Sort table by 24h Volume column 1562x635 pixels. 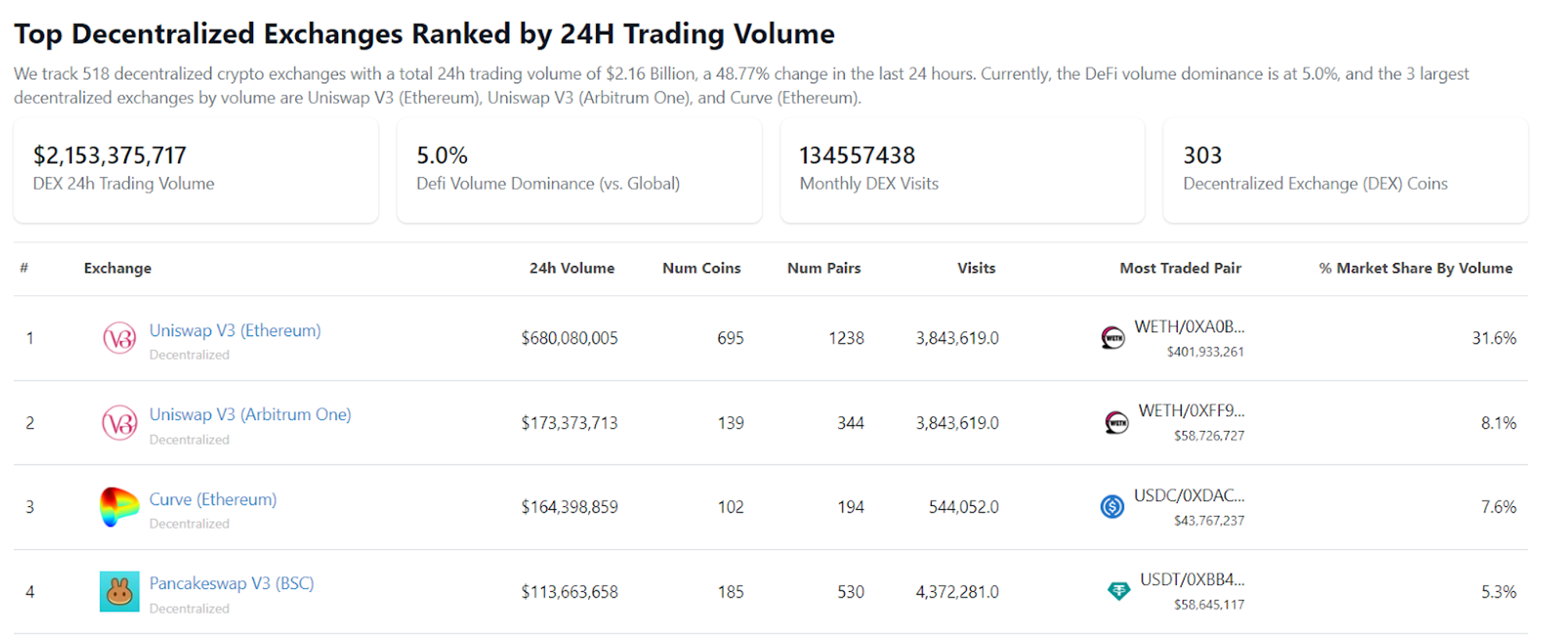click(572, 268)
